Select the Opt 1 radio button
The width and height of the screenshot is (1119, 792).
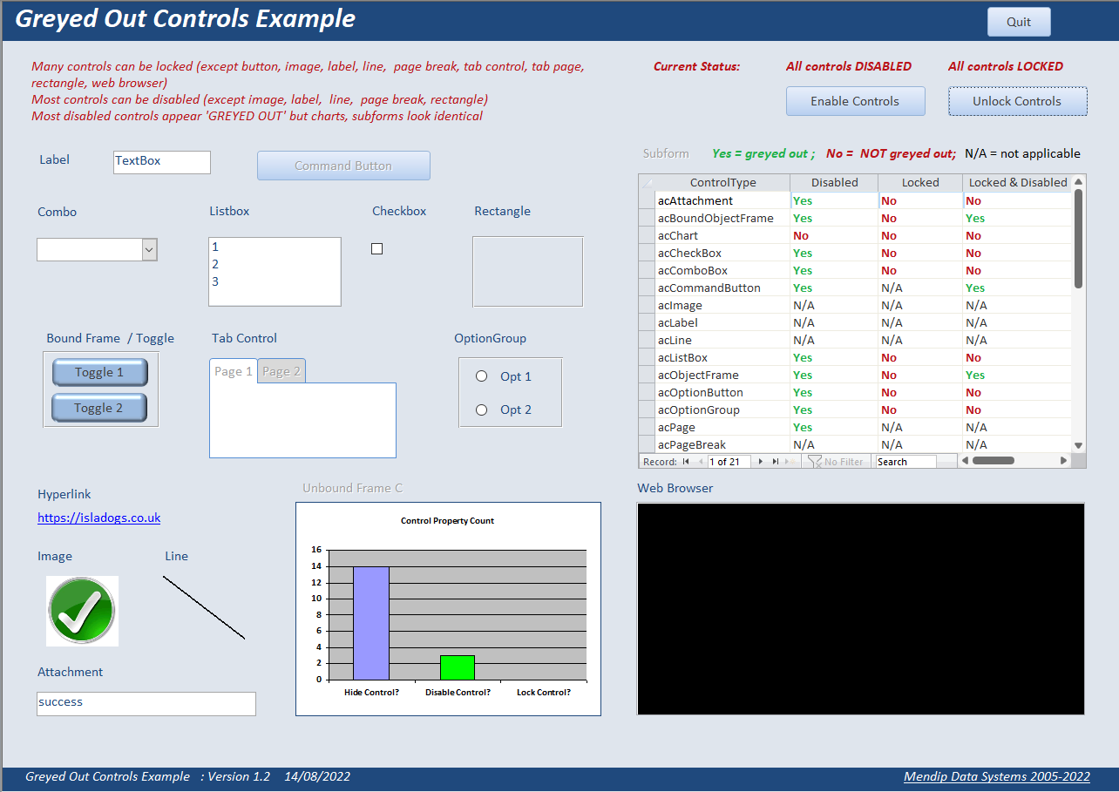pos(481,376)
